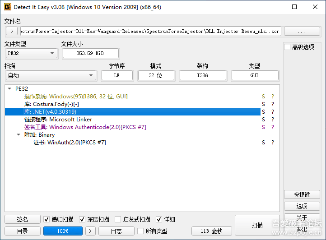This screenshot has width=326, height=240.
Task: Click the I386 architecture field
Action: coord(203,75)
